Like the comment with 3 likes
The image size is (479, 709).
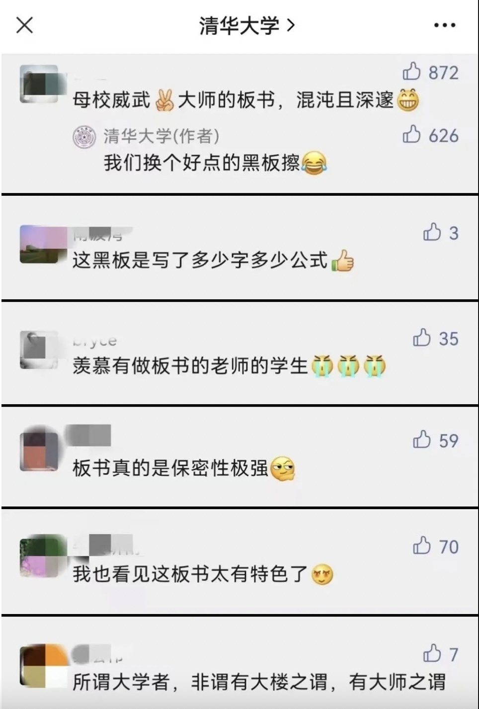[x=432, y=233]
